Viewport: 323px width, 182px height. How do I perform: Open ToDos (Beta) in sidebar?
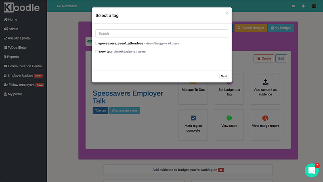pyautogui.click(x=15, y=48)
